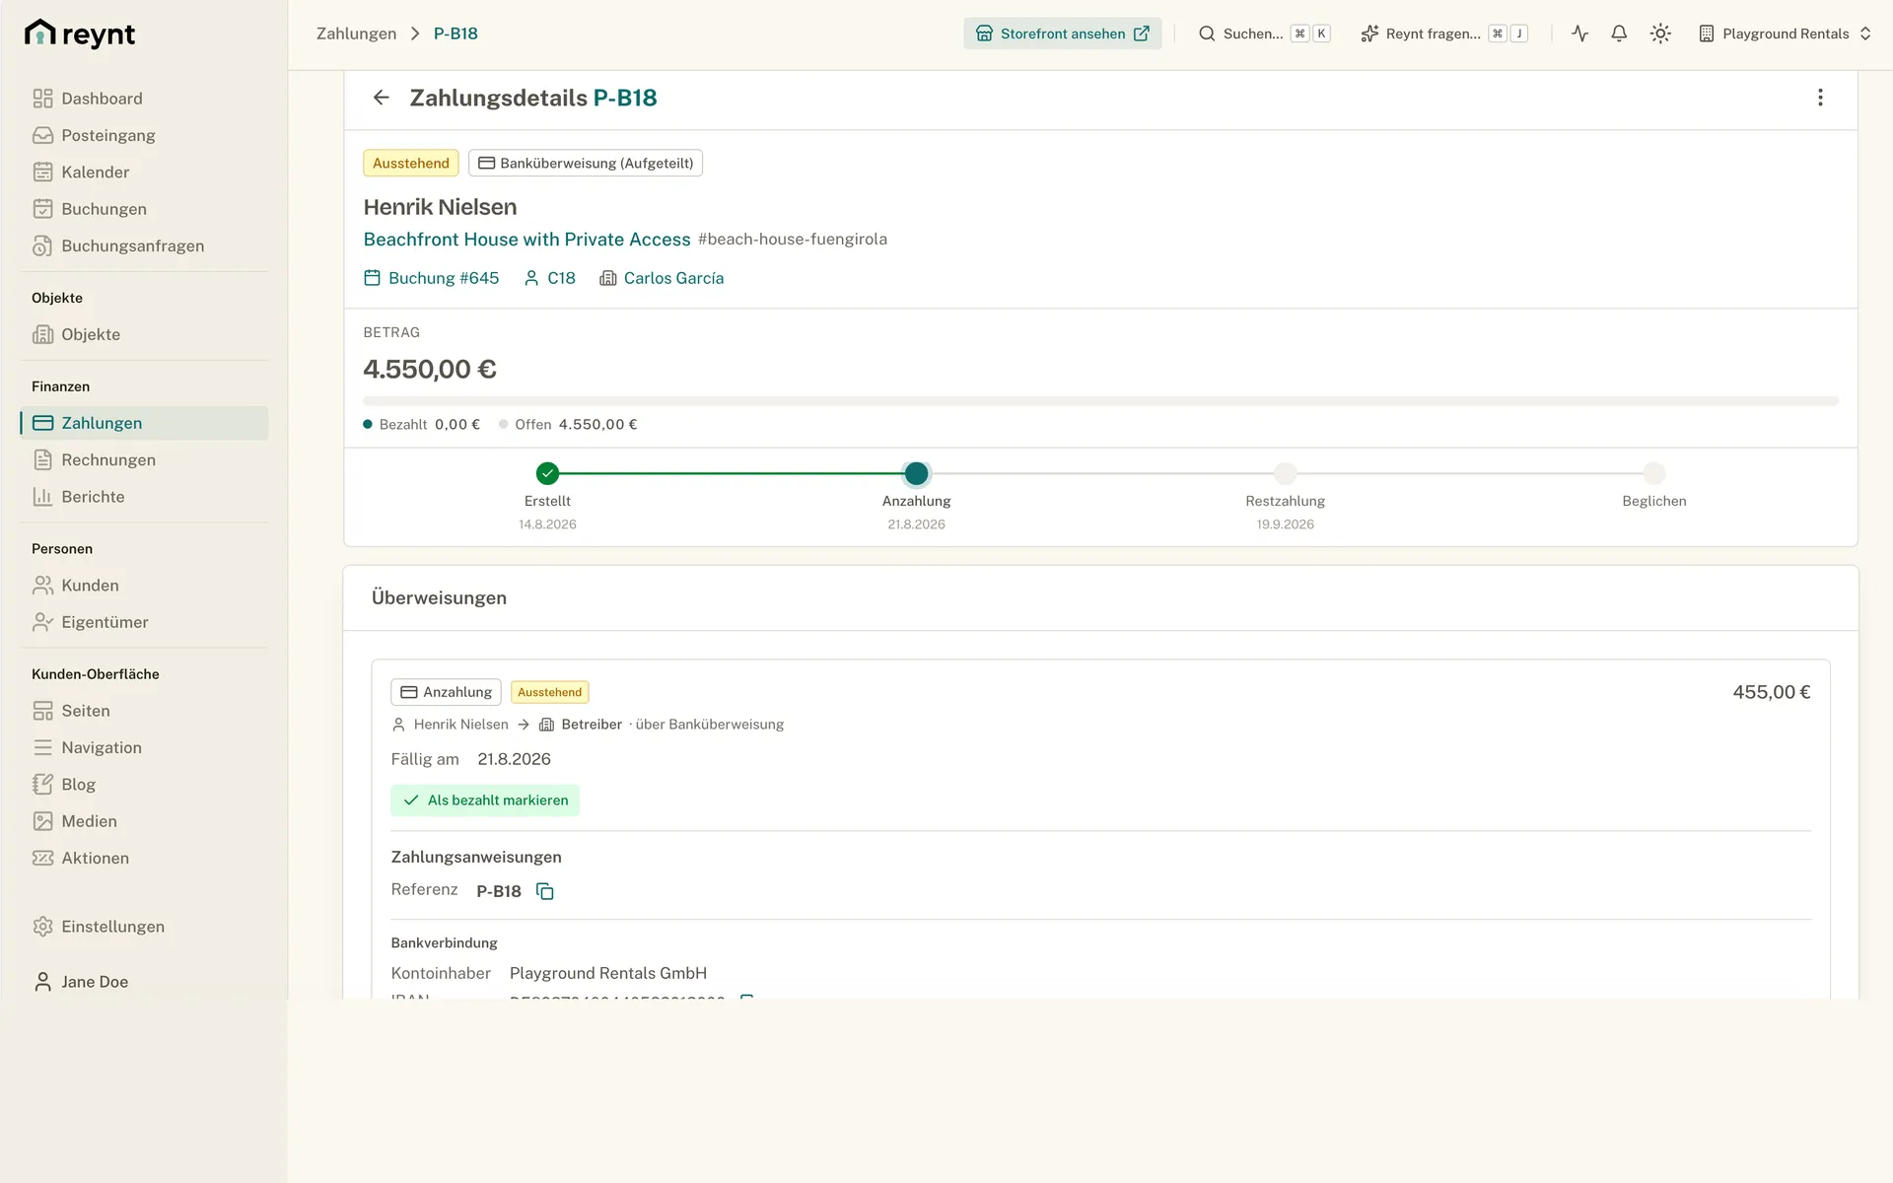Open the three-dot more options menu

[x=1820, y=98]
